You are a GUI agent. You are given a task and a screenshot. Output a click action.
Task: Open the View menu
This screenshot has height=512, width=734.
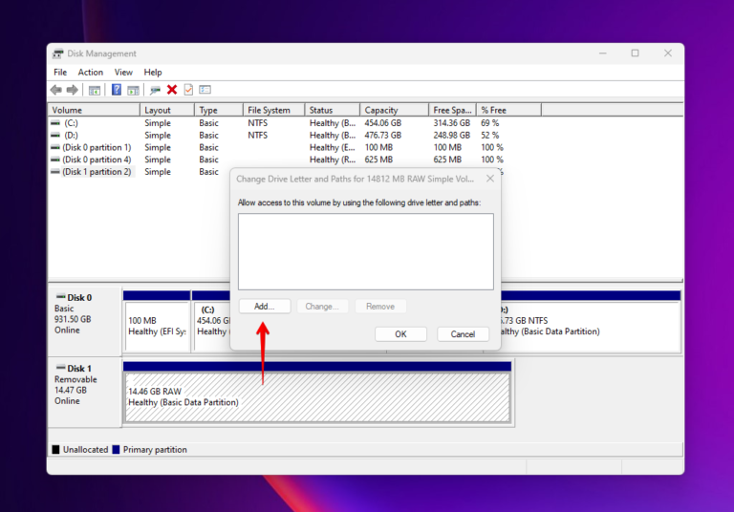(123, 73)
